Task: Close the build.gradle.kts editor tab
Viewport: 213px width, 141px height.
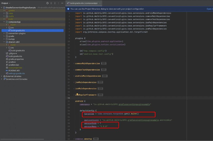Action: point(100,3)
